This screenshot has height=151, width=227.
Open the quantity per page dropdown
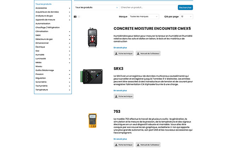186,17
